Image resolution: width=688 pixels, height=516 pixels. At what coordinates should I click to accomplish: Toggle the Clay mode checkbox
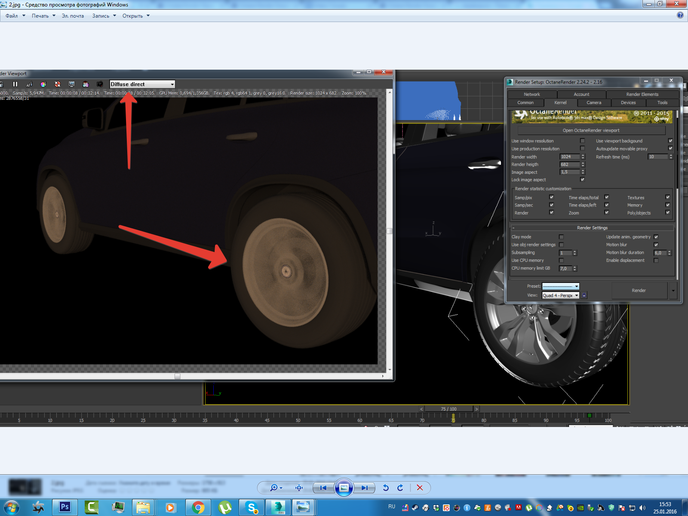(x=561, y=237)
